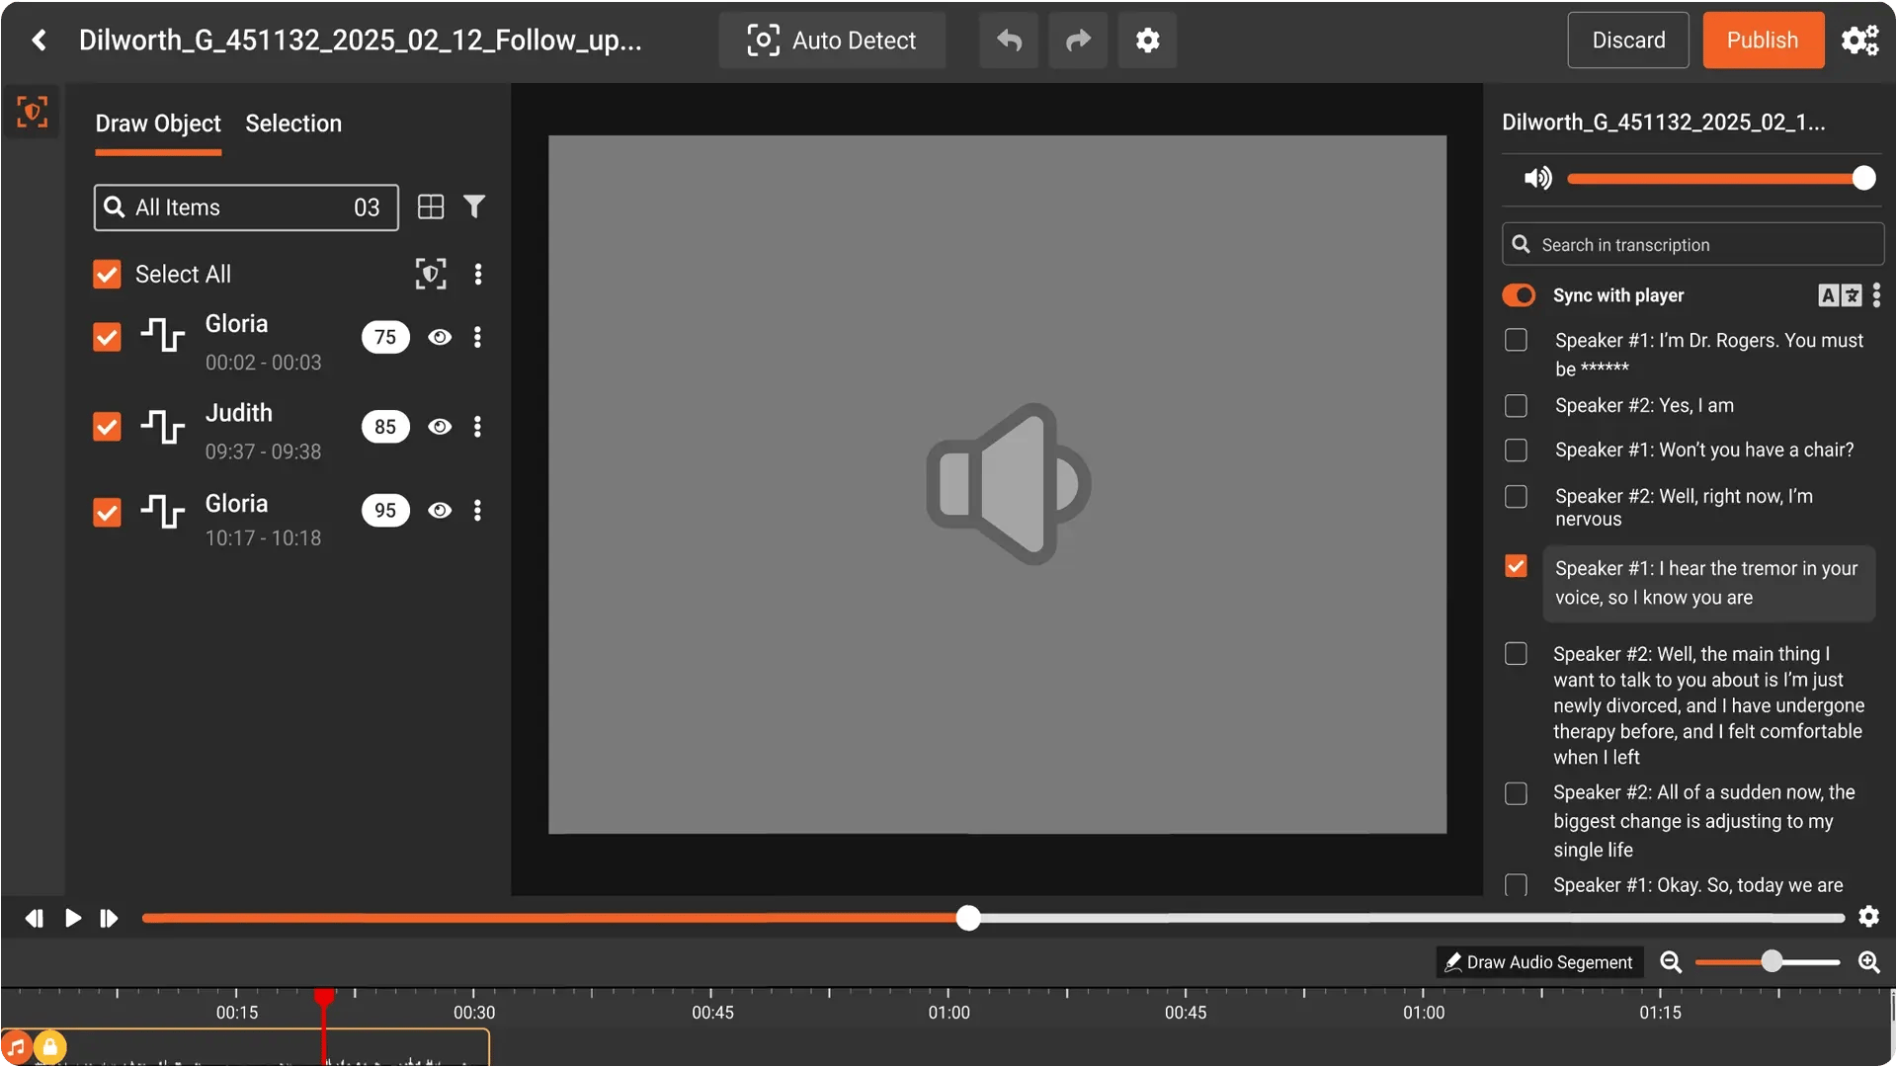Screen dimensions: 1897x1067
Task: Check "I'm Dr. Rogers" transcript line
Action: click(x=1516, y=340)
